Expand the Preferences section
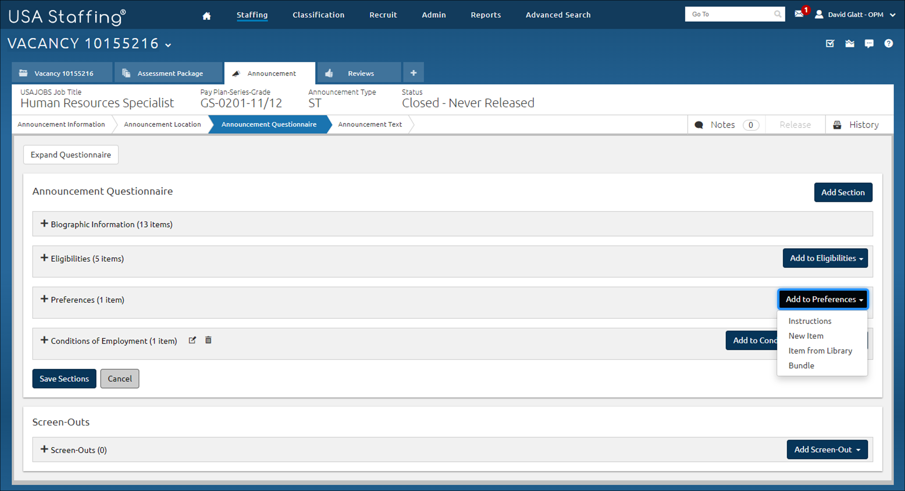Screen dimensions: 905x491 click(44, 299)
